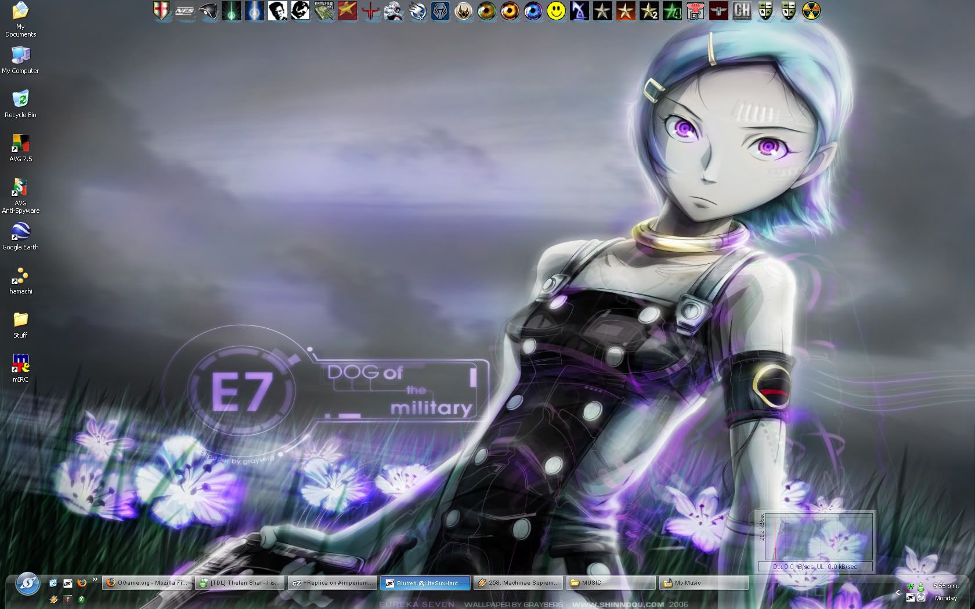Click the red cross shield dock icon
975x609 pixels.
coord(161,11)
